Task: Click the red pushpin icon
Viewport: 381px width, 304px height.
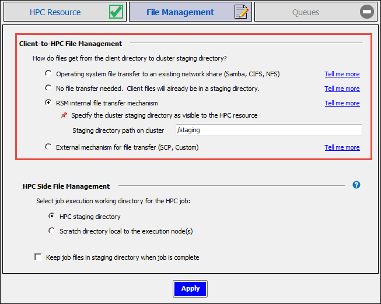Action: 64,115
